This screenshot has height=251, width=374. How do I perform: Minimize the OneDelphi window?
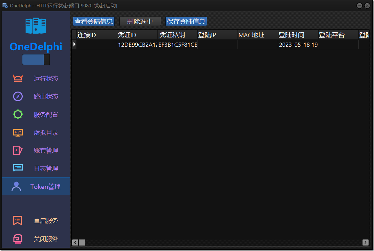tap(359, 5)
